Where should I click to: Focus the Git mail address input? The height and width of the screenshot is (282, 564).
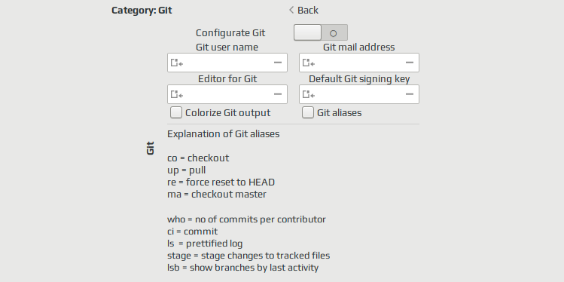tap(359, 63)
